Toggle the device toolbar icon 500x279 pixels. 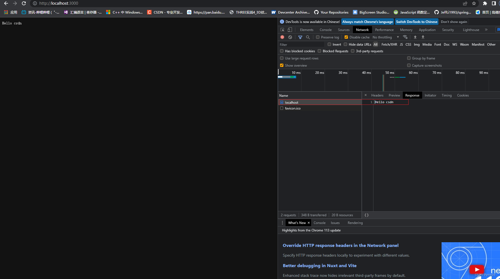click(x=290, y=30)
